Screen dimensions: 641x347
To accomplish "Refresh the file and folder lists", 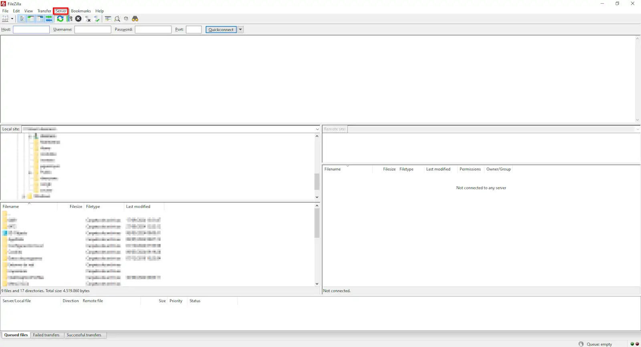I will coord(60,19).
